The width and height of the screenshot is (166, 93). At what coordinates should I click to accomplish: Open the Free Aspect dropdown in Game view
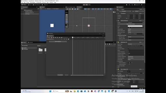pyautogui.click(x=56, y=9)
